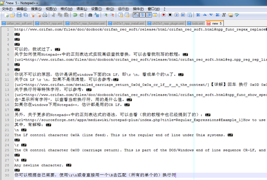Open the 视图(V) menu
Screen dimensions: 267x180
pos(51,9)
